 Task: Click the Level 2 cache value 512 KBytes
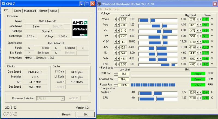[77, 82]
